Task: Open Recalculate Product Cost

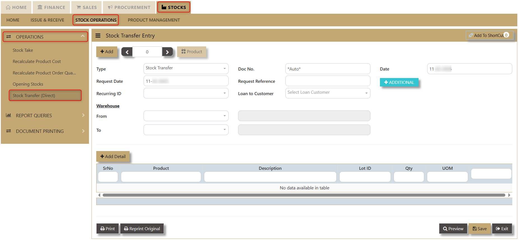Action: (x=37, y=62)
